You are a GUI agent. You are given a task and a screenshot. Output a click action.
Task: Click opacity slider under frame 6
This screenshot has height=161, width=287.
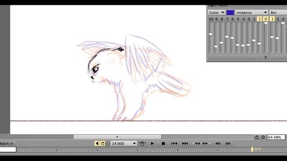pos(232,38)
